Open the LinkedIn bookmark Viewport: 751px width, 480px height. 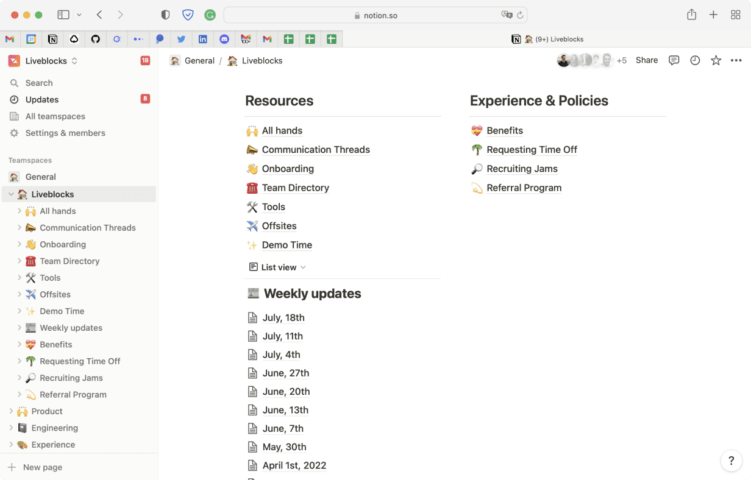coord(203,38)
